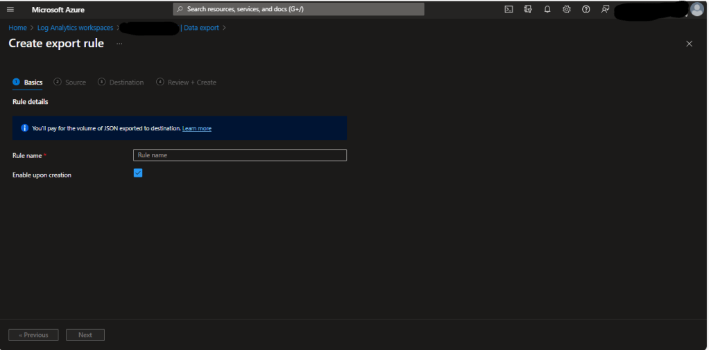This screenshot has height=350, width=709.
Task: Click the Next button
Action: pyautogui.click(x=85, y=335)
